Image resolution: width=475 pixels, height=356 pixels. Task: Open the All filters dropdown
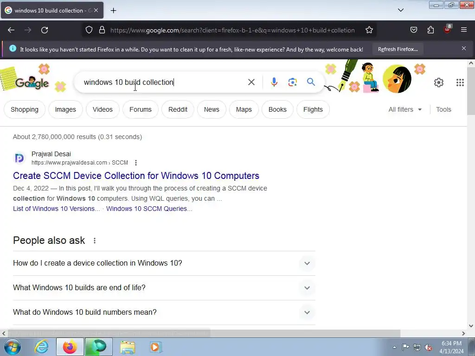(x=405, y=109)
